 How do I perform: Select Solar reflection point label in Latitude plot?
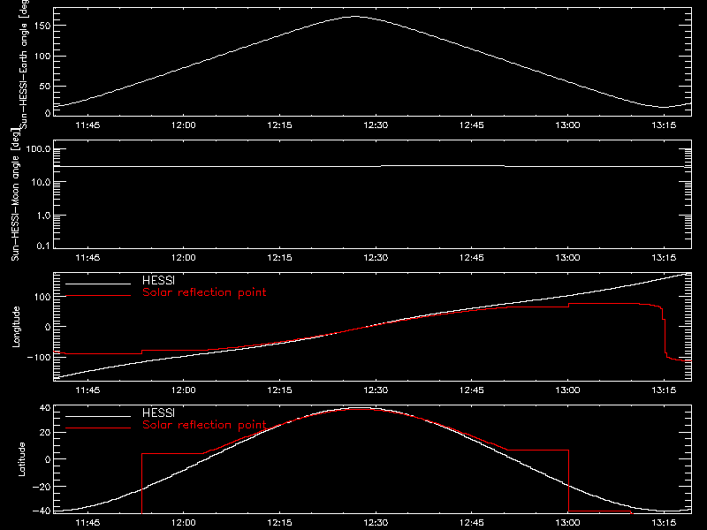(x=204, y=425)
